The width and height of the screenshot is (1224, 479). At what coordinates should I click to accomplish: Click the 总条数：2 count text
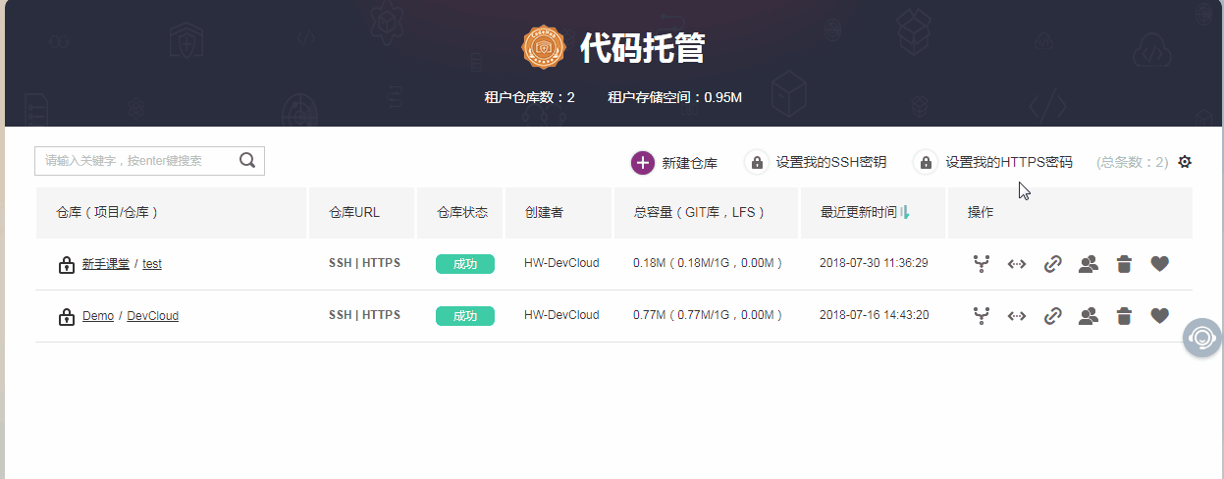pos(1133,163)
